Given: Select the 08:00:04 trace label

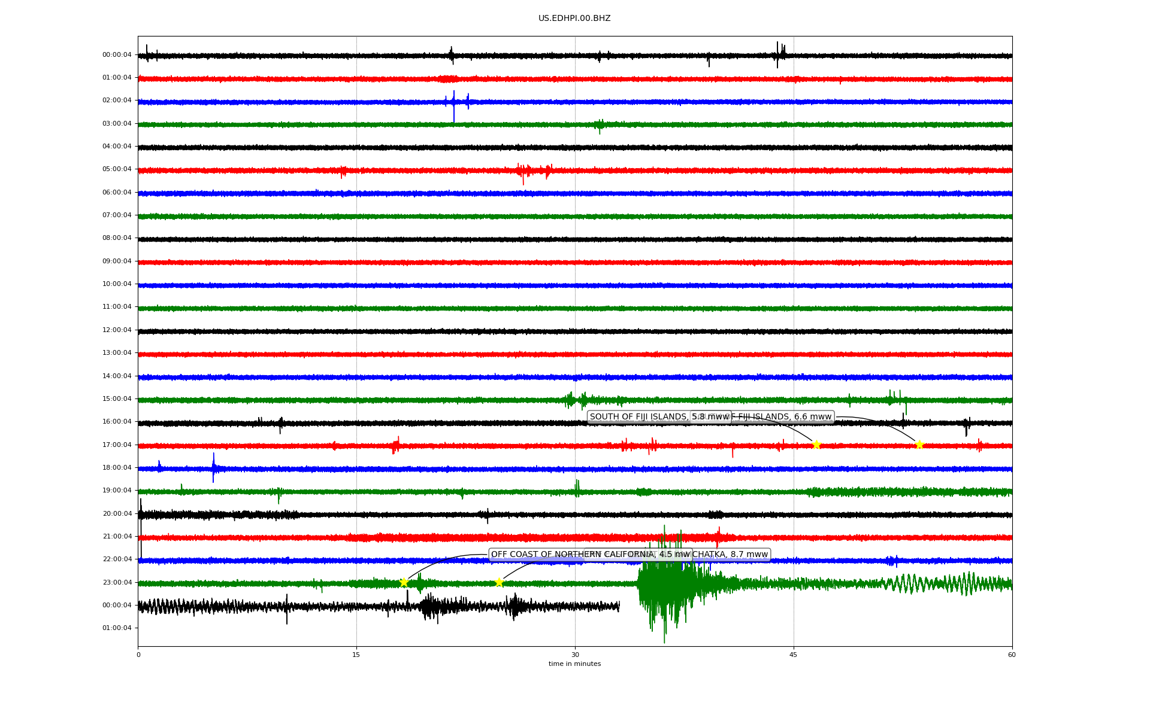Looking at the screenshot, I should click(117, 238).
